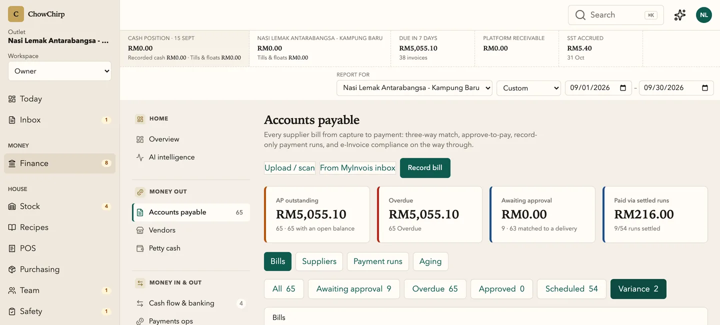Switch to the Payment runs tab
Image resolution: width=720 pixels, height=325 pixels.
pyautogui.click(x=378, y=261)
